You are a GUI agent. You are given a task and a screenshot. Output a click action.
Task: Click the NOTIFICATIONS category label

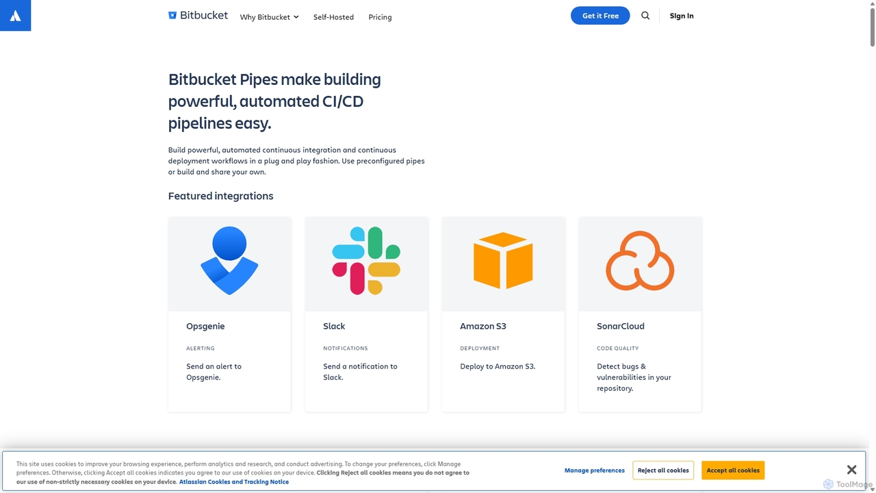(x=346, y=349)
